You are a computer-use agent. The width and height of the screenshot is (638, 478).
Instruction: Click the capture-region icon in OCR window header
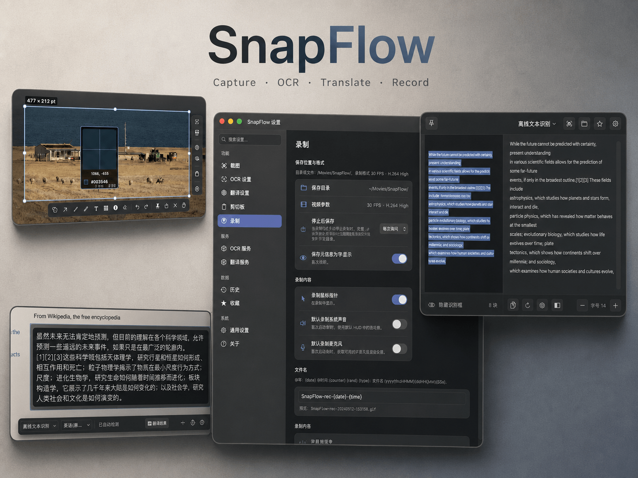point(569,124)
